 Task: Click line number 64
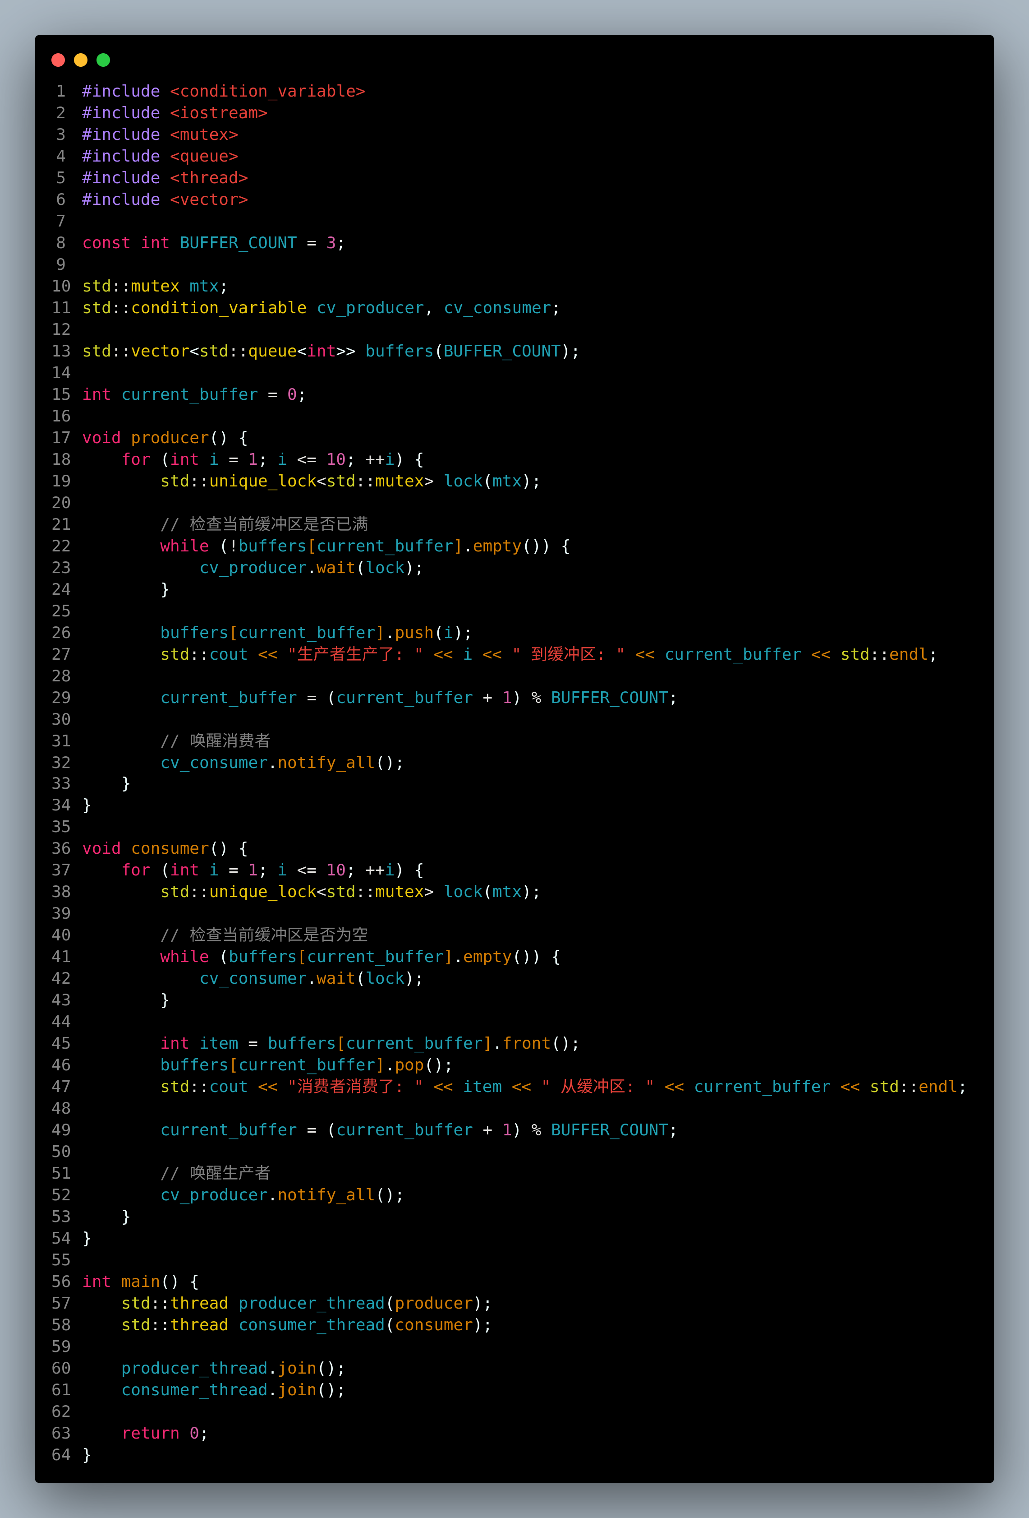[x=61, y=1455]
